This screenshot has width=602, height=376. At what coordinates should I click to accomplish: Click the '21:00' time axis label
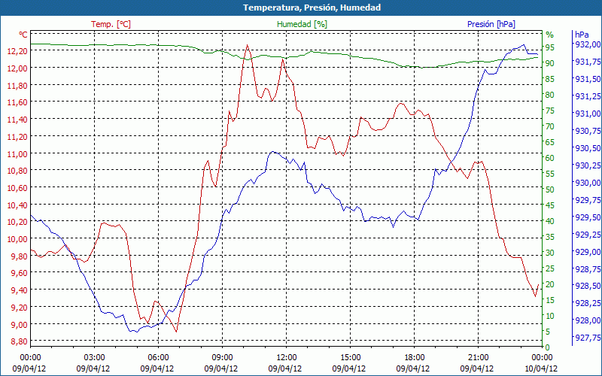click(478, 358)
